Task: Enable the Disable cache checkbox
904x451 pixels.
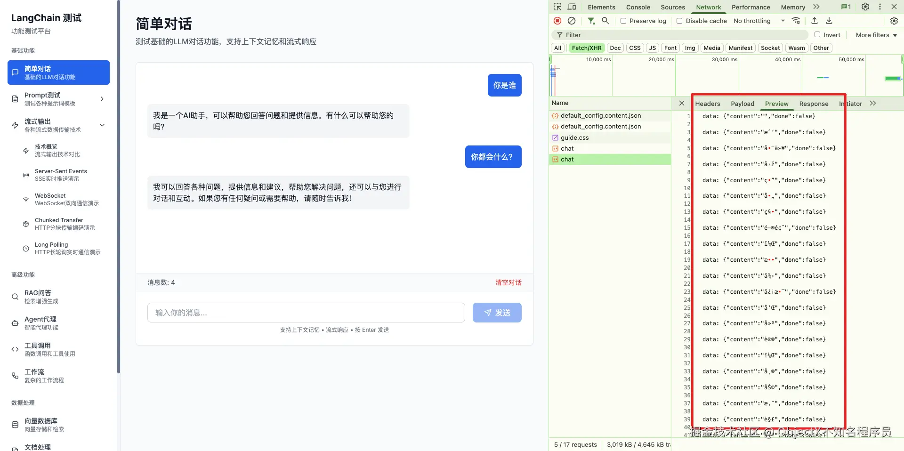Action: pos(679,21)
